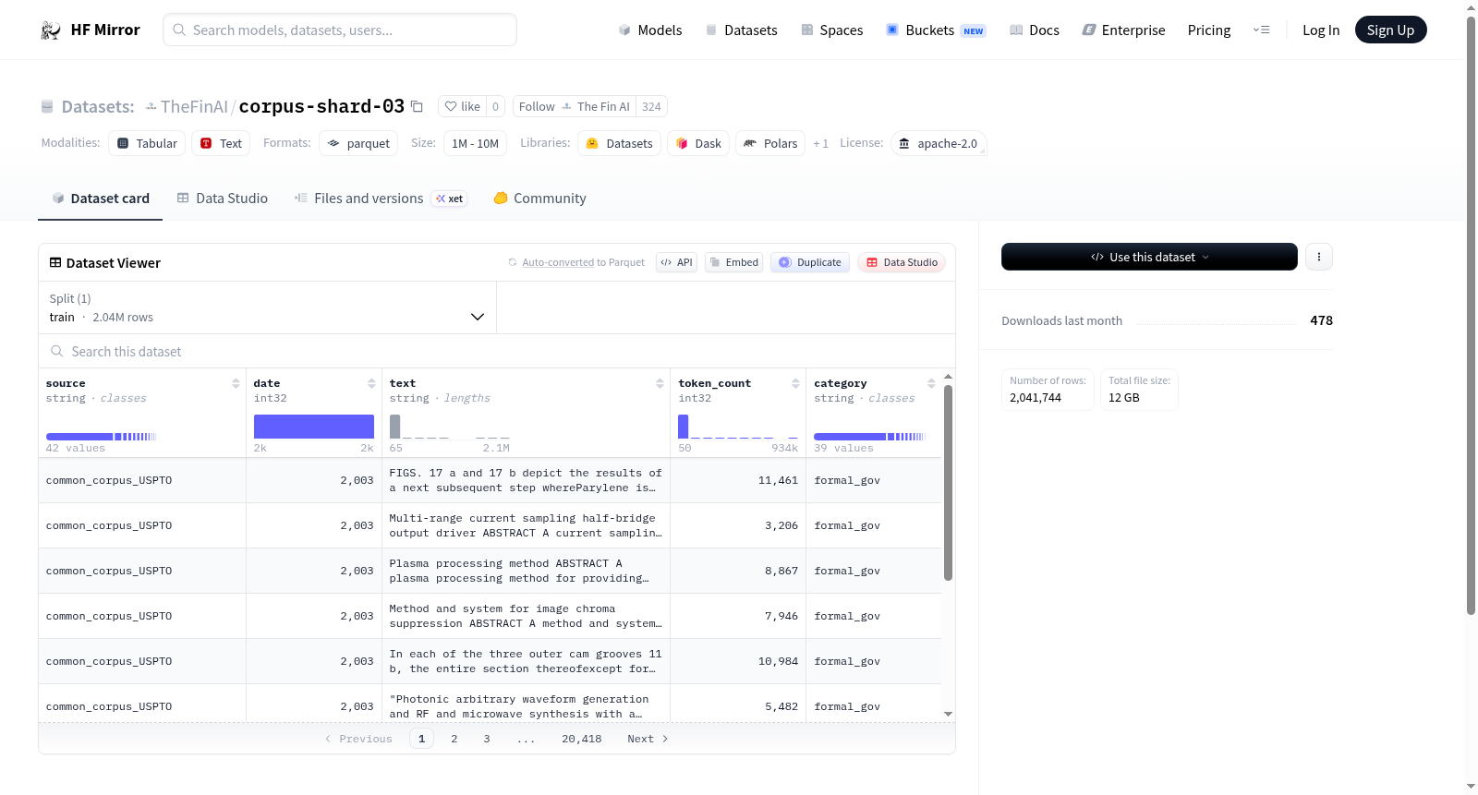
Task: Go to page 3 of results
Action: 487,739
